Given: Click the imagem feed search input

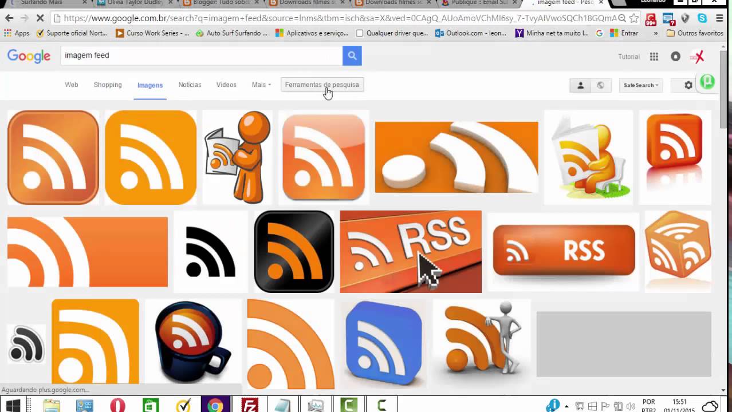Looking at the screenshot, I should [x=202, y=56].
